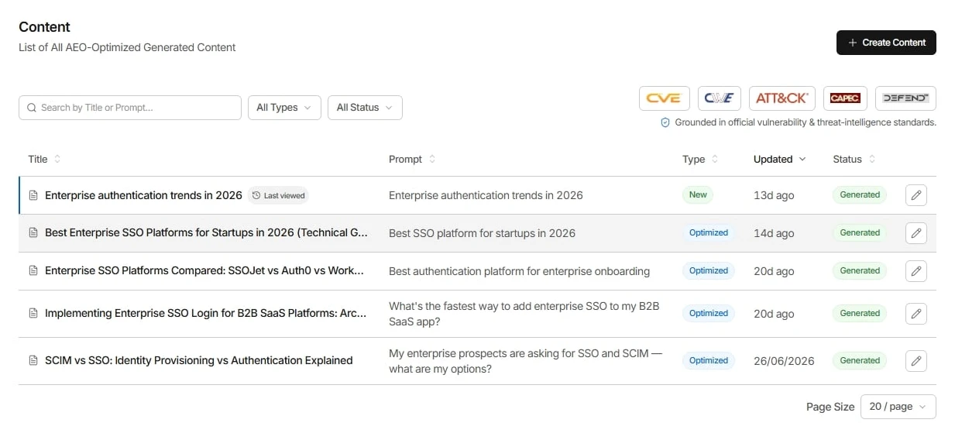955x423 pixels.
Task: Open title Enterprise authentication trends in 2026
Action: 143,195
